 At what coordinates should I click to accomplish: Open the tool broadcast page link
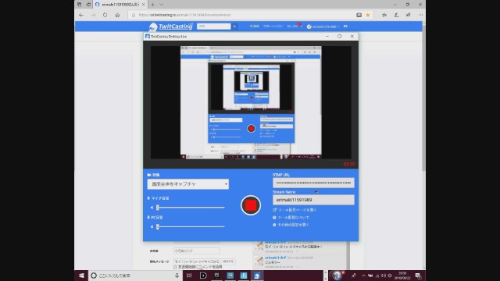click(x=295, y=210)
